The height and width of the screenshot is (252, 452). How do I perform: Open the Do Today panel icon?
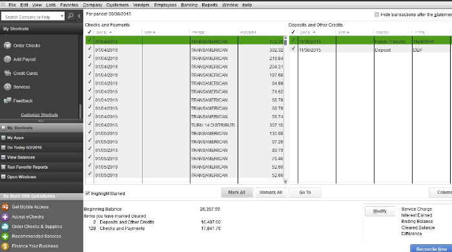point(3,147)
